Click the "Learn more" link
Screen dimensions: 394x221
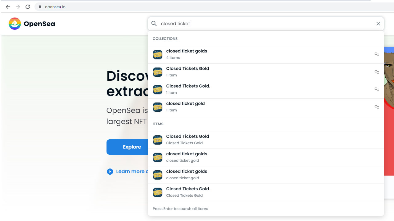tap(129, 171)
